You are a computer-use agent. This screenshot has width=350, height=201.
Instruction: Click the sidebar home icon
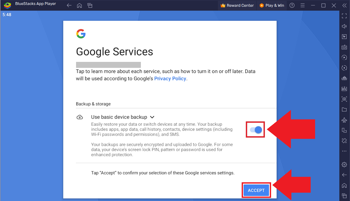344,185
